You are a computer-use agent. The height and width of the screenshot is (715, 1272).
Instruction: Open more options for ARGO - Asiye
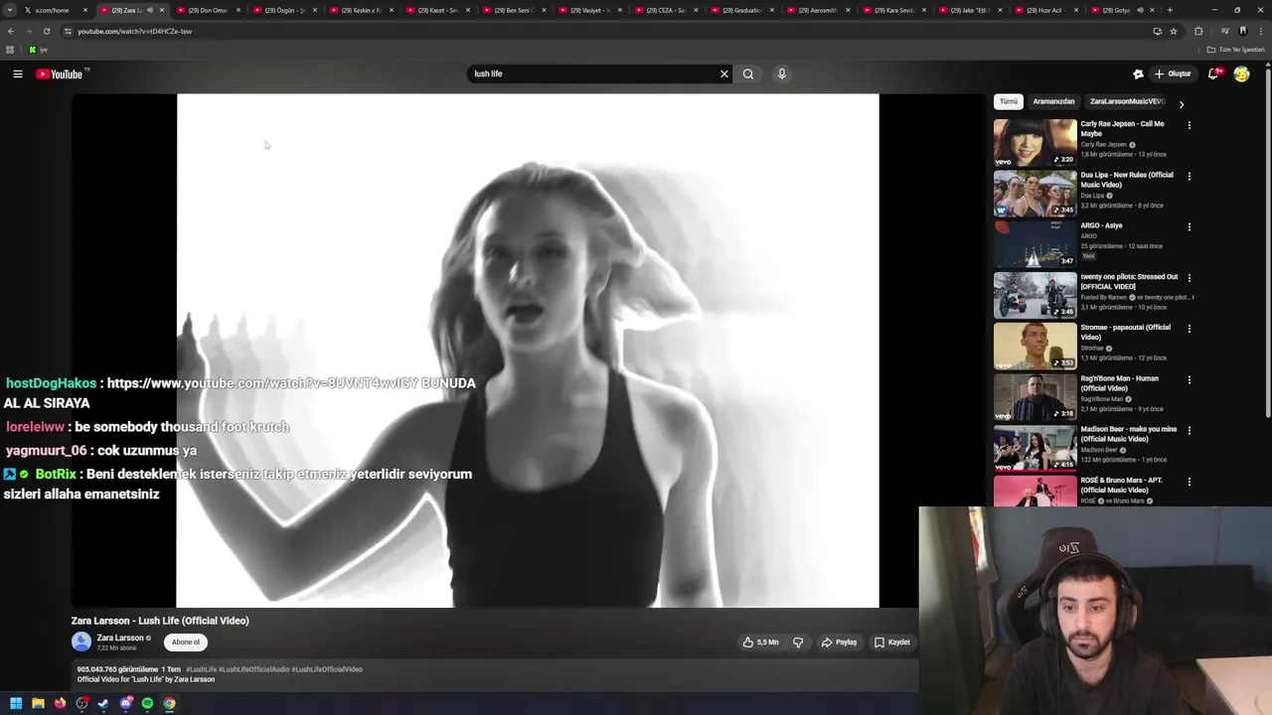[x=1189, y=226]
